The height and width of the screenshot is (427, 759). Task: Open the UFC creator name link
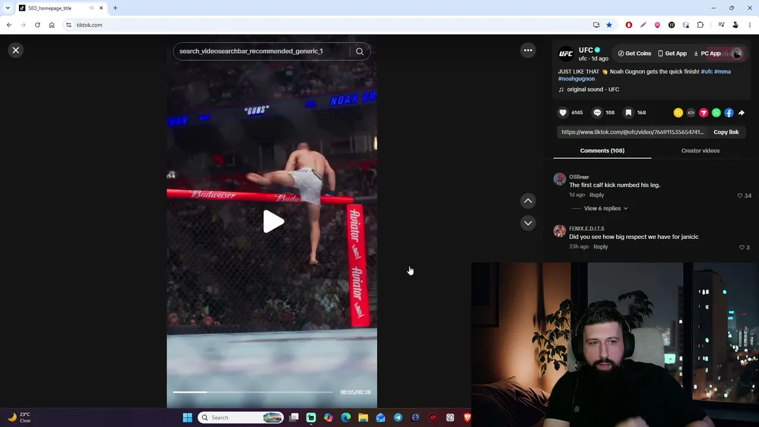[585, 50]
